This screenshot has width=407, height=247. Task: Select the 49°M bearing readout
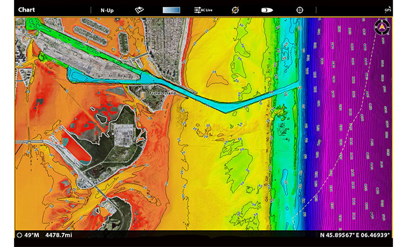[x=31, y=235]
